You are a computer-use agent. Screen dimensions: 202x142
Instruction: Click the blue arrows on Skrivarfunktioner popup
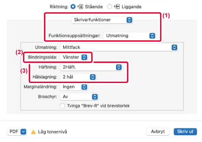point(129,20)
